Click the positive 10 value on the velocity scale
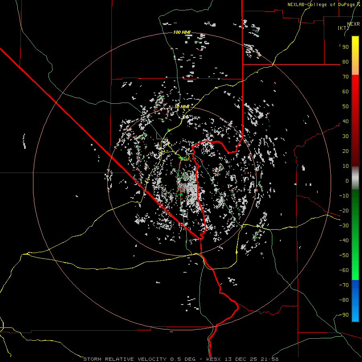Viewport: 362px width, 362px height. coord(346,166)
